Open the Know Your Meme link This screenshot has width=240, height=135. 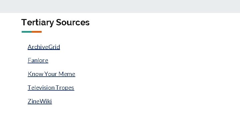51,74
